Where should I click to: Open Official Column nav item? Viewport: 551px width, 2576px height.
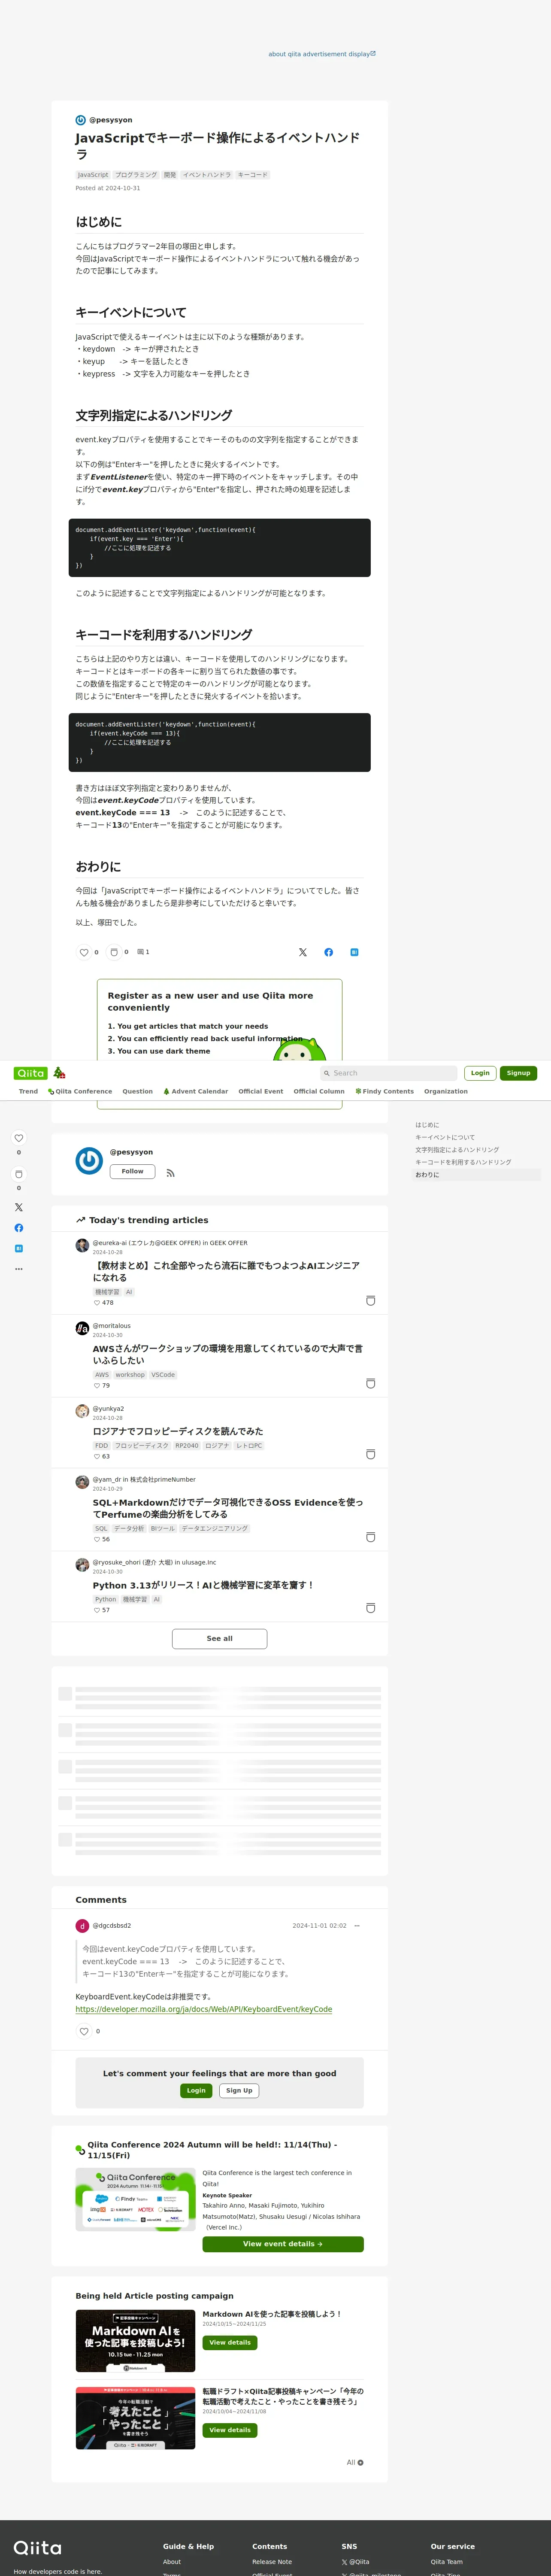click(x=319, y=1091)
